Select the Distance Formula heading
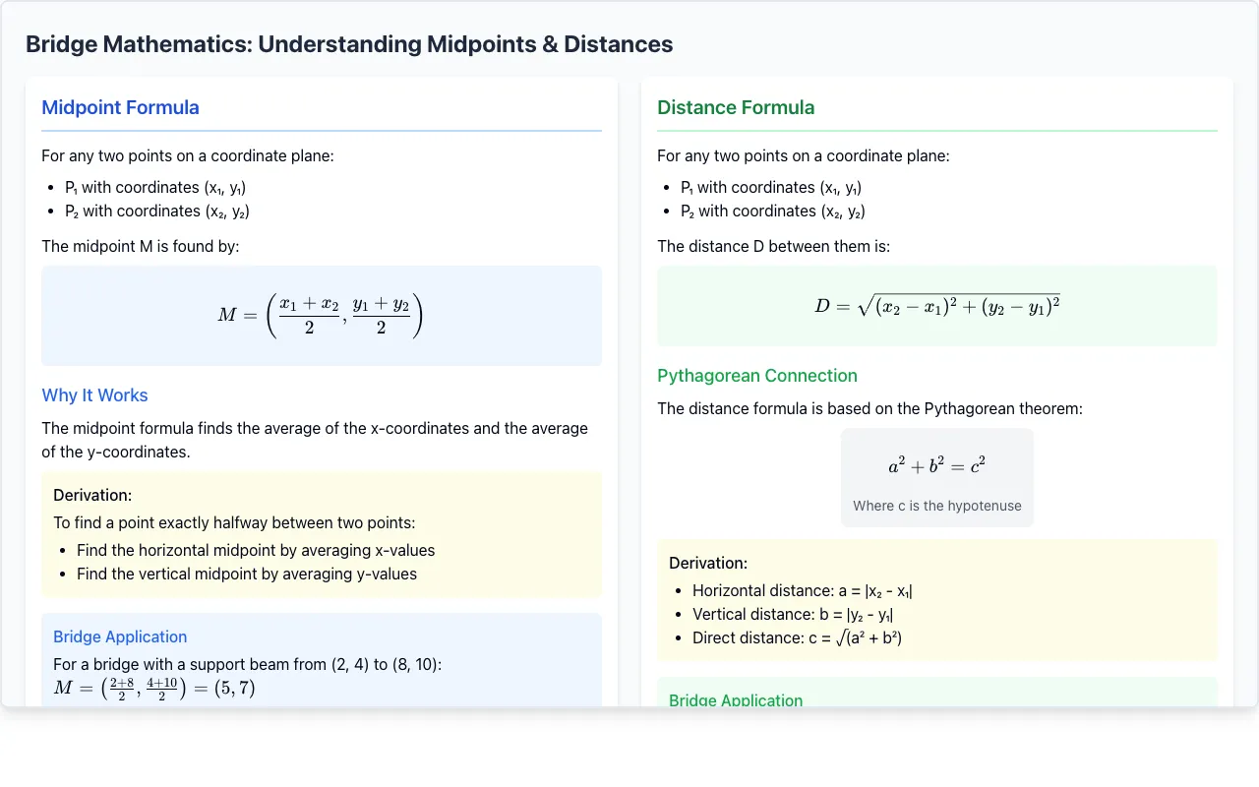 pos(736,107)
